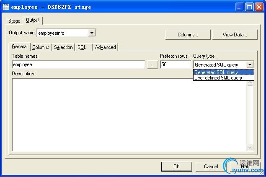Open the General sub-tab
266x177 pixels.
(x=20, y=46)
